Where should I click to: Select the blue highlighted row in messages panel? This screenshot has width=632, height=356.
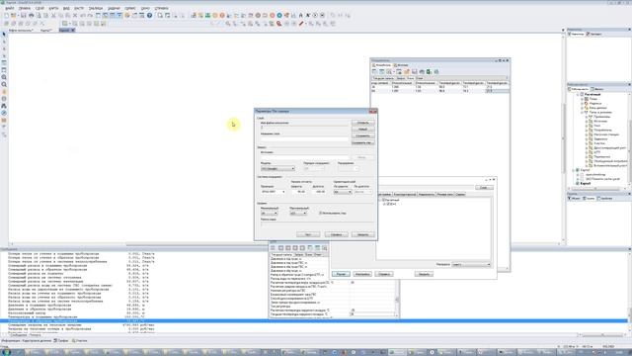pyautogui.click(x=314, y=320)
